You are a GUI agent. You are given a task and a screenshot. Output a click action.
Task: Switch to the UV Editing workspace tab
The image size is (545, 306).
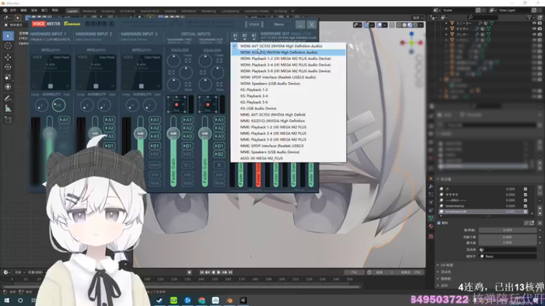127,11
